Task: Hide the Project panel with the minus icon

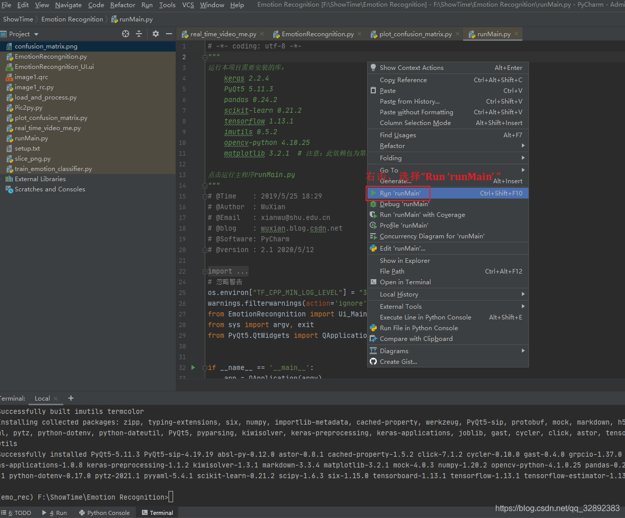Action: tap(169, 34)
